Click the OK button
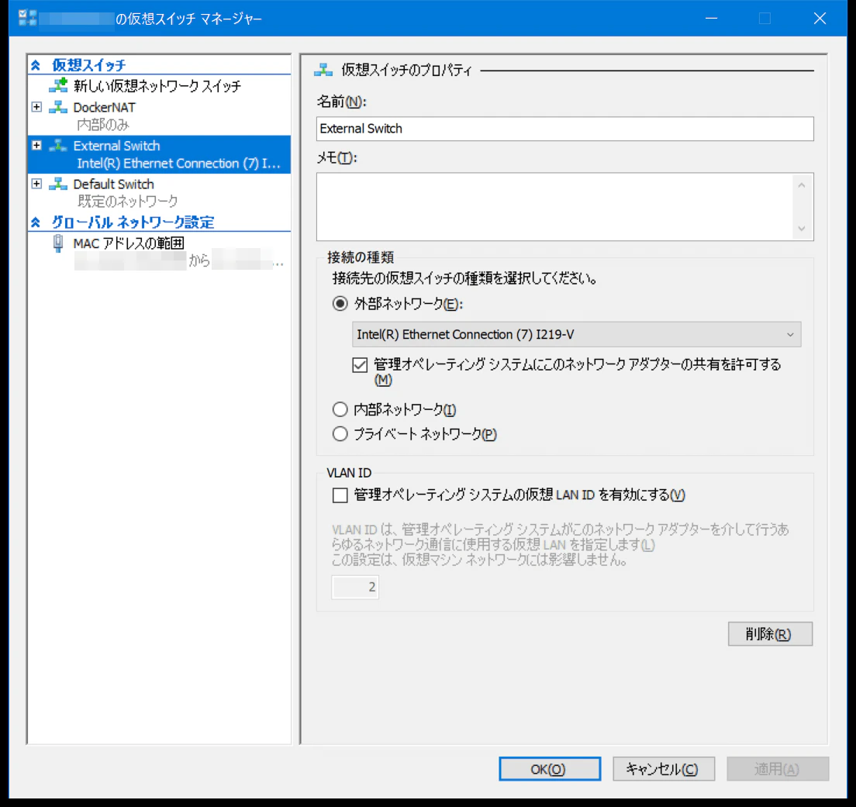856x807 pixels. [x=550, y=769]
